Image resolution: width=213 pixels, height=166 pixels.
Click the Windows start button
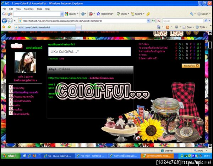(10, 156)
